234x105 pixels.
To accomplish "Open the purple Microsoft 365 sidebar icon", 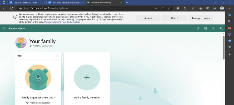I will tap(230, 34).
